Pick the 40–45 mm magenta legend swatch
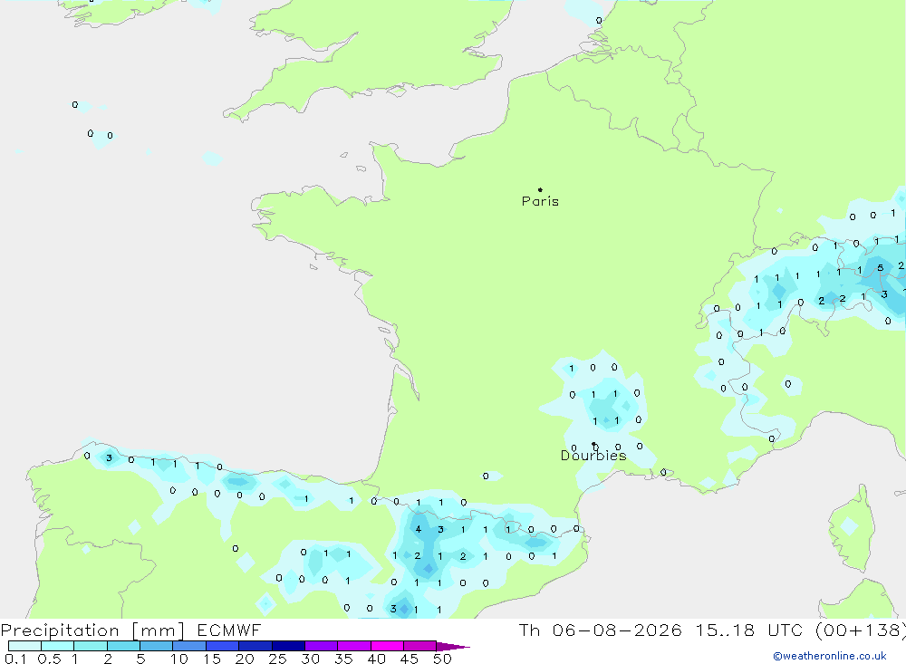Image resolution: width=906 pixels, height=664 pixels. click(x=387, y=646)
